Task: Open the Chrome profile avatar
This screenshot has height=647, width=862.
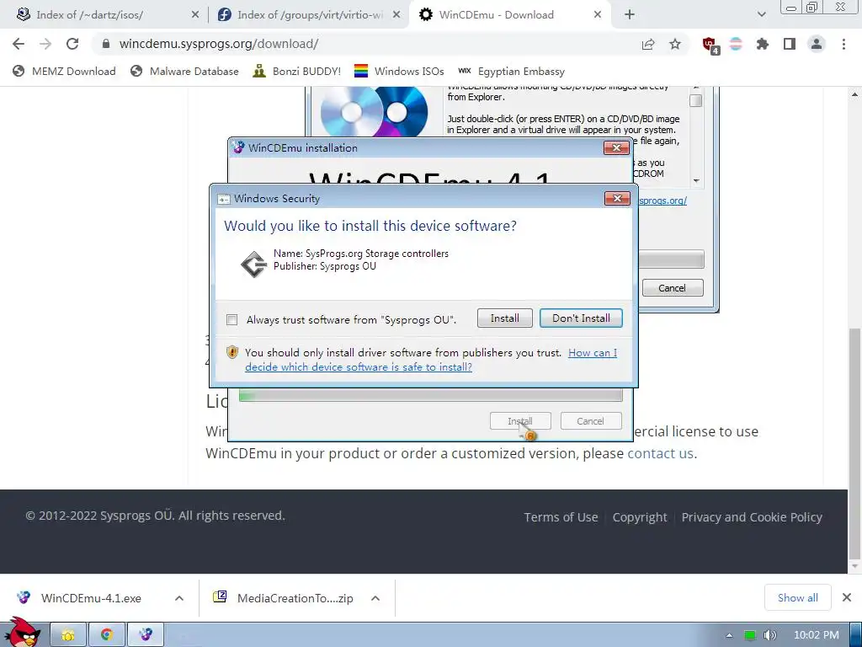Action: tap(817, 44)
